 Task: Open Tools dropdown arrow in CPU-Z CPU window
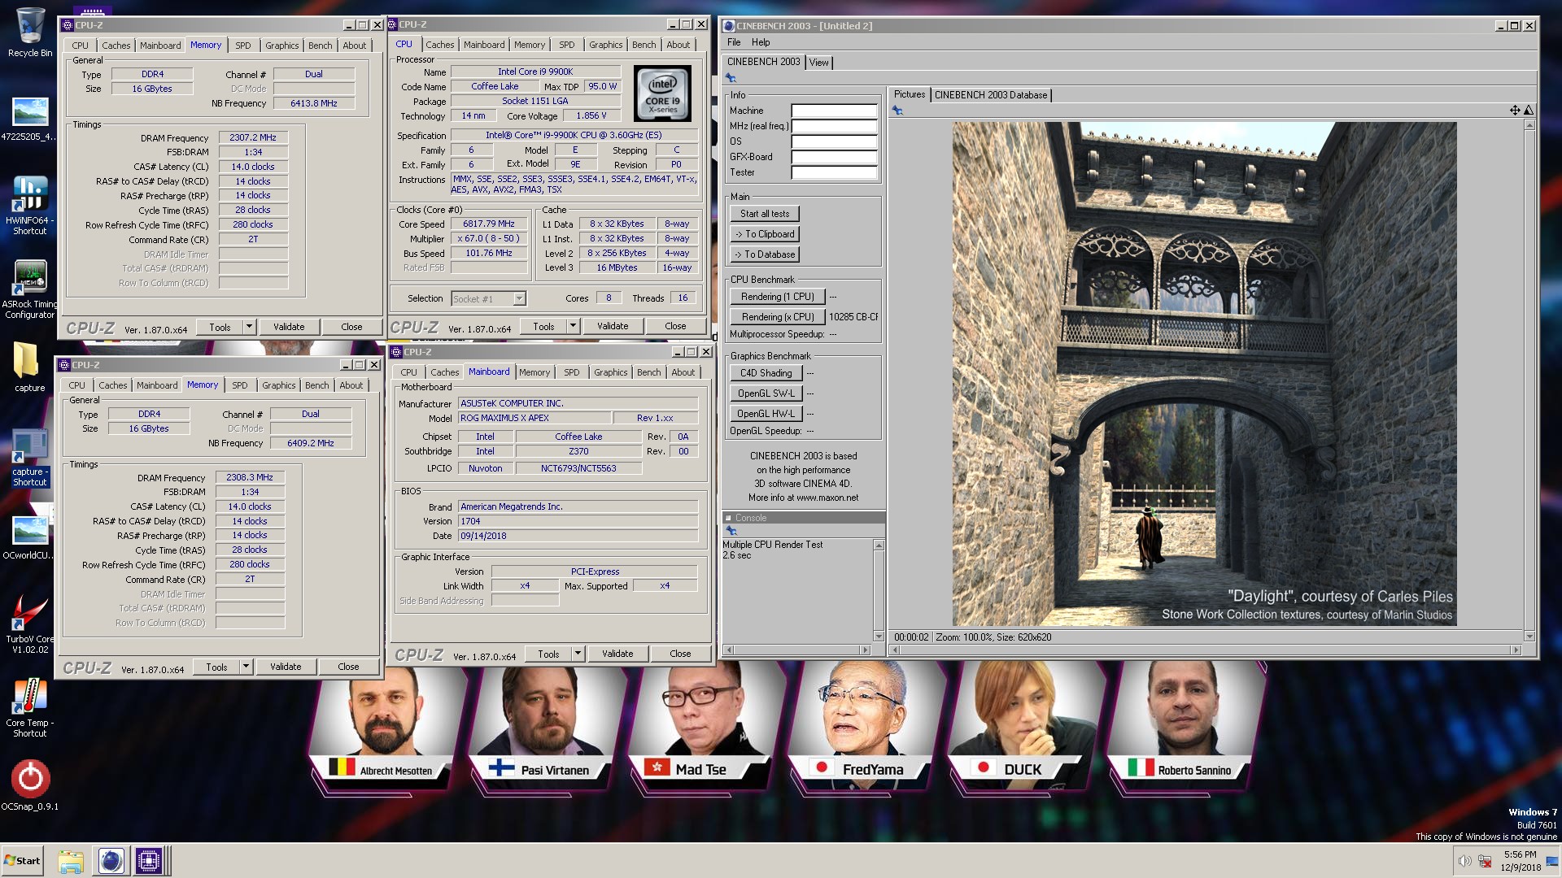point(573,326)
